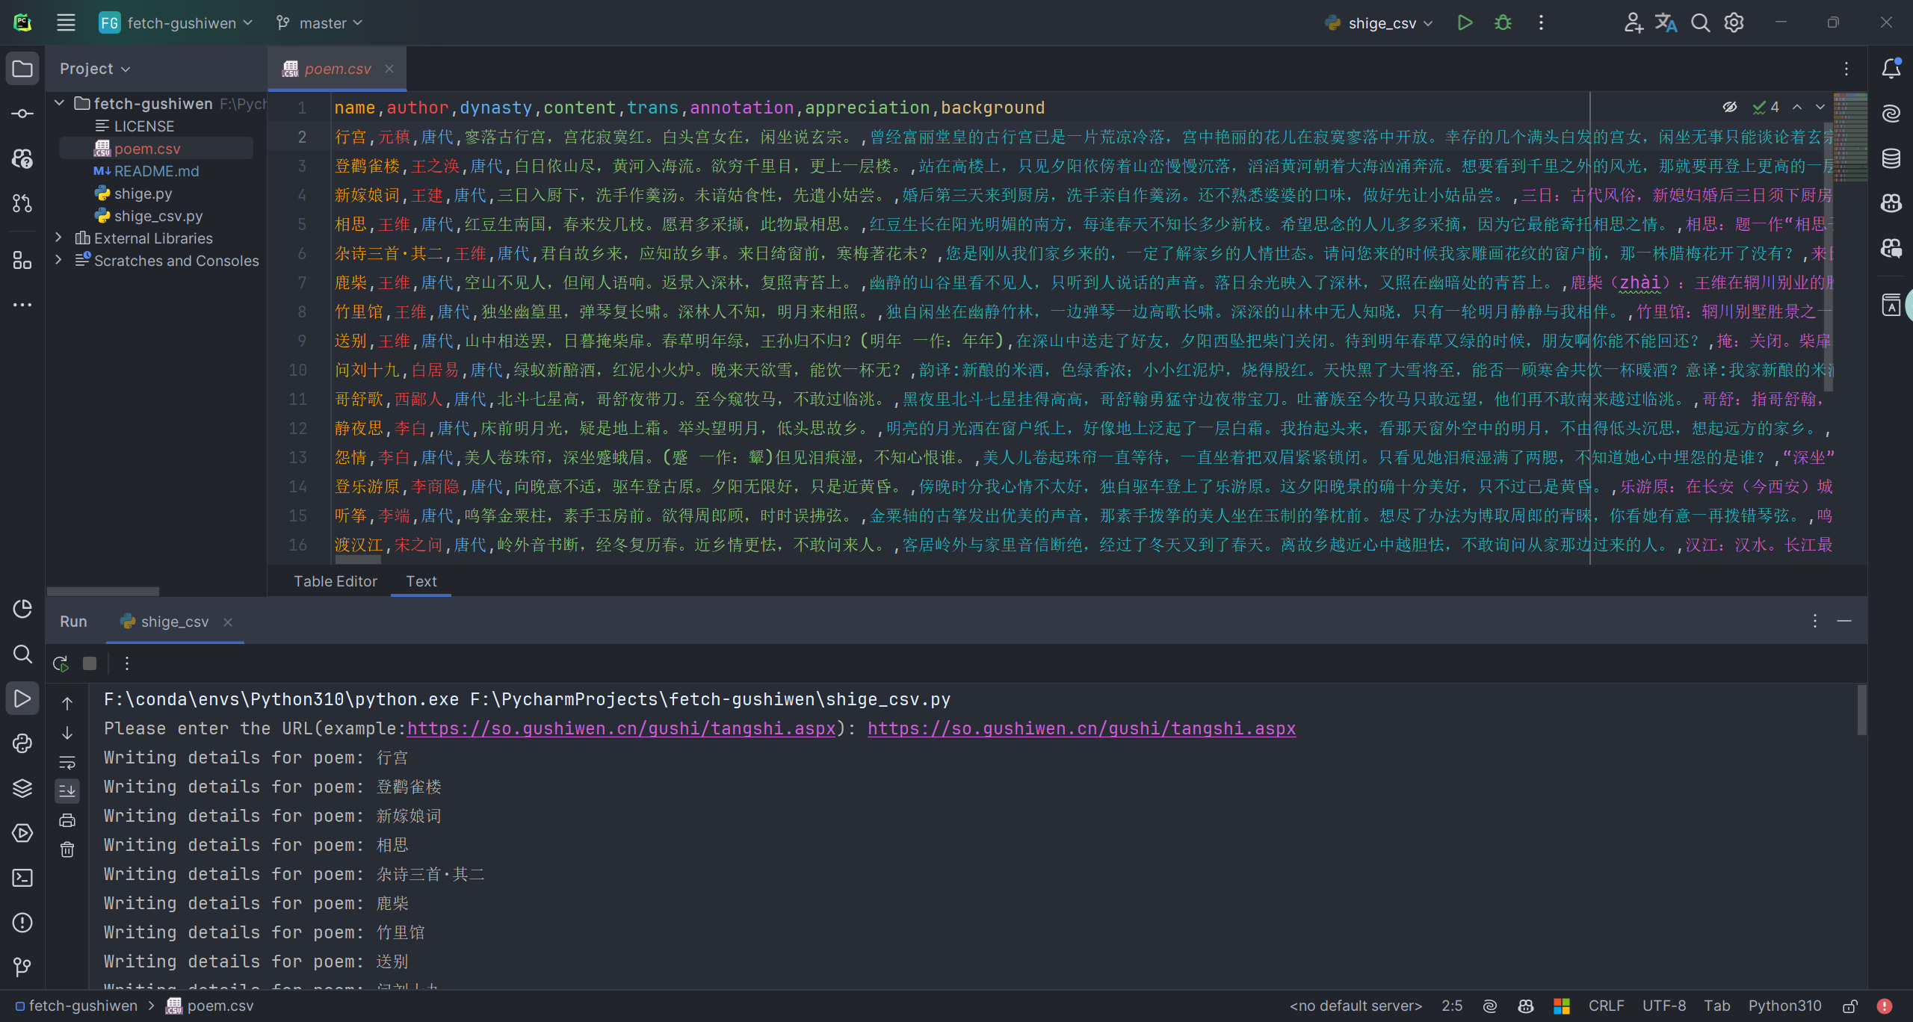Open the Terminal tool window
This screenshot has width=1913, height=1022.
(22, 878)
